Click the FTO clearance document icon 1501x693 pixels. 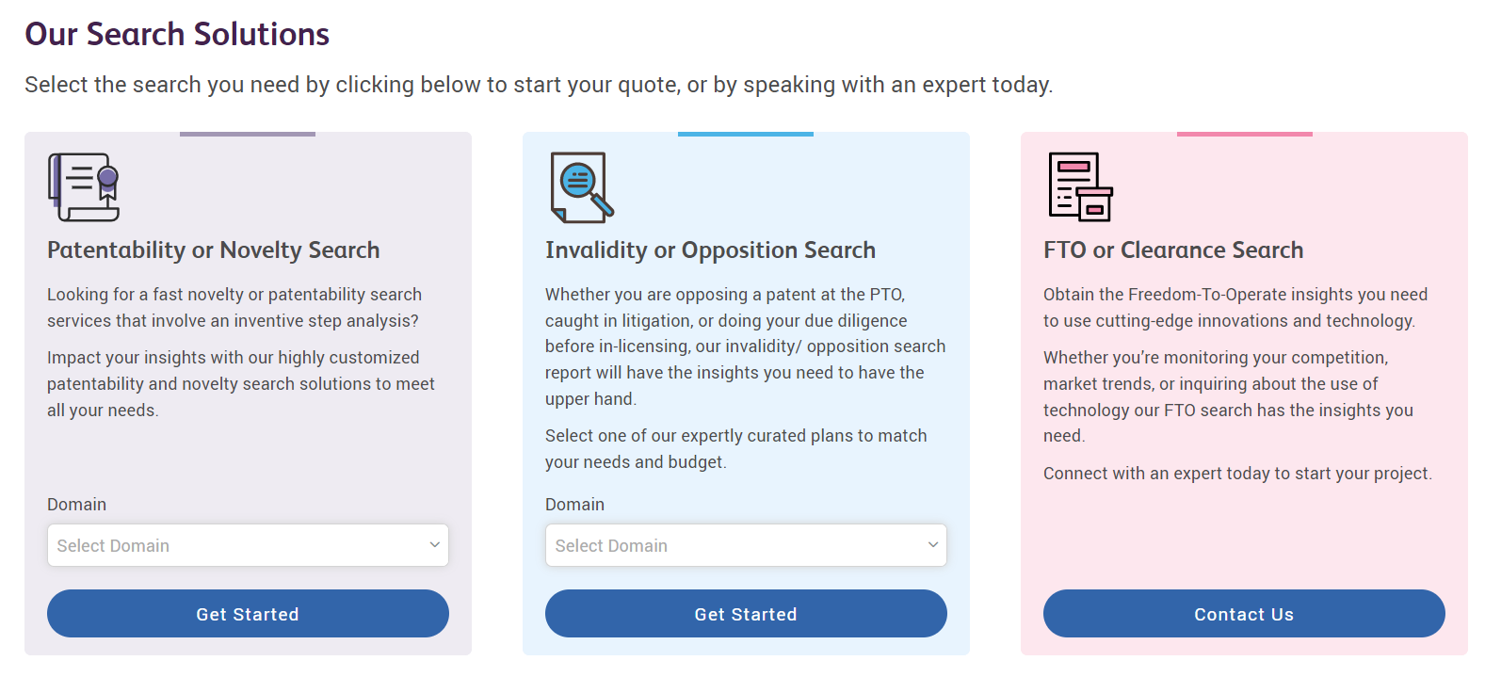pos(1080,187)
